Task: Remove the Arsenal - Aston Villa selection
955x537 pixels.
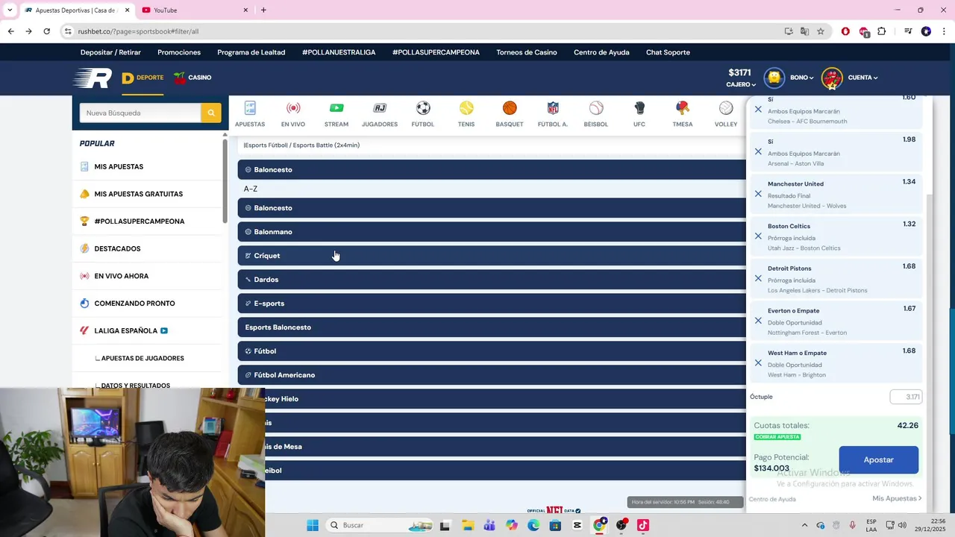Action: tap(758, 151)
